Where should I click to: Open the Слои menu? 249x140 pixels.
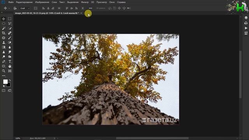[54, 2]
